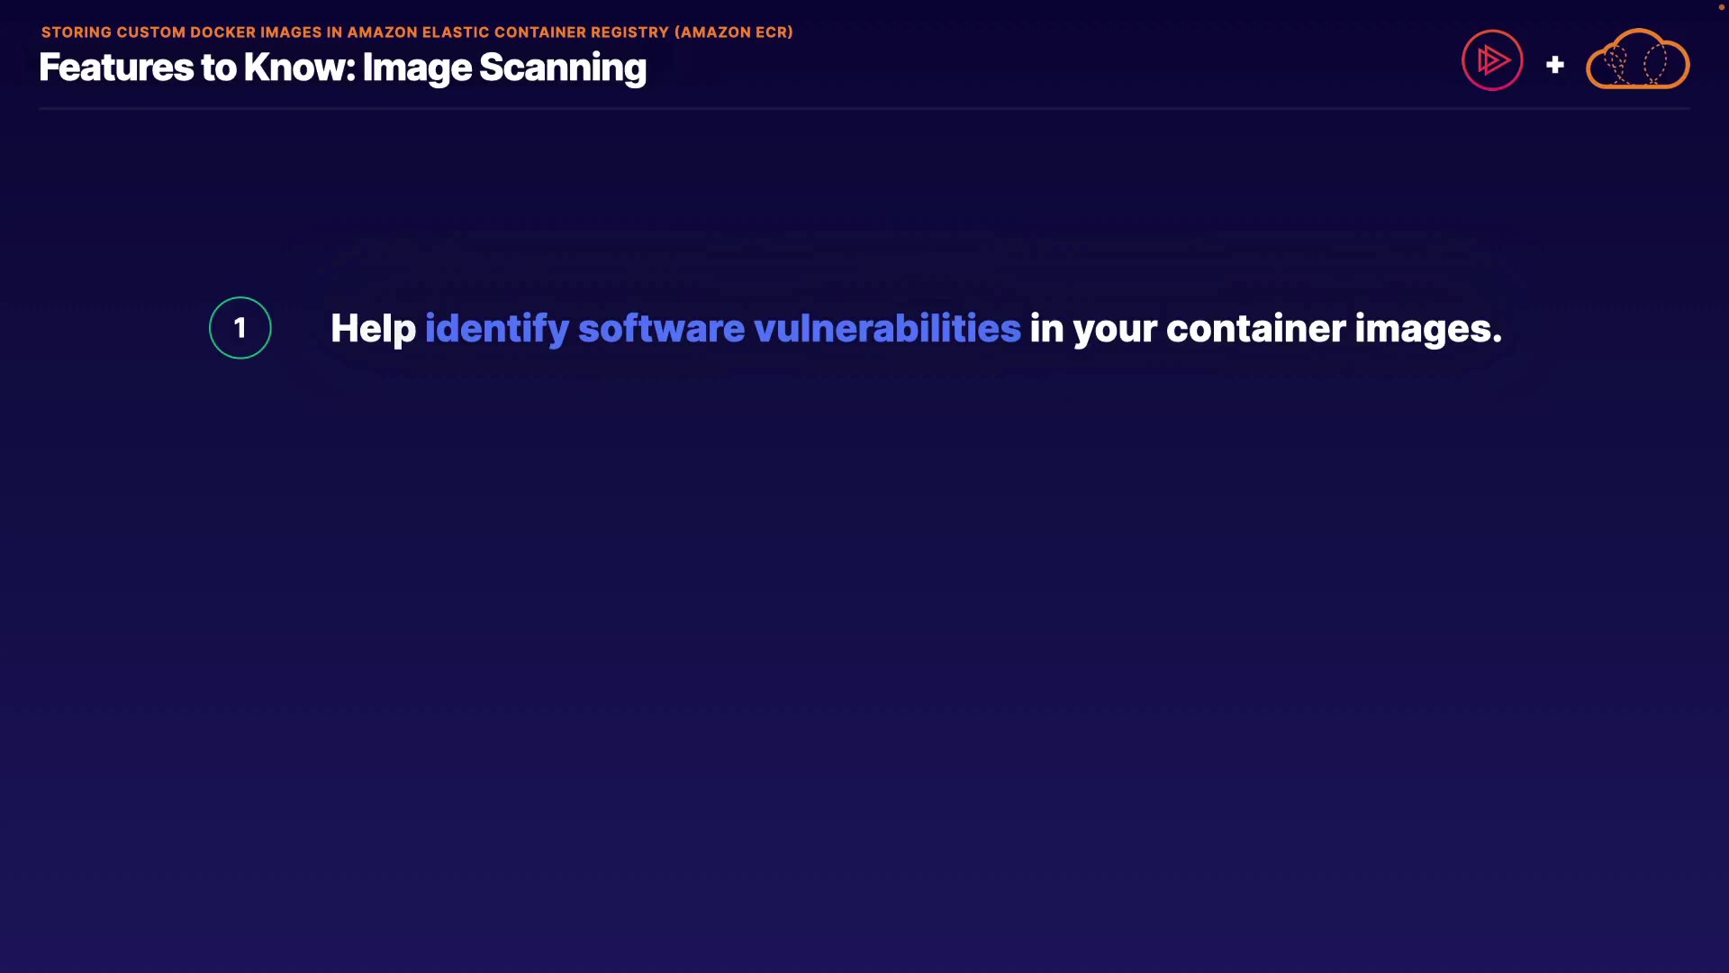Click 'Features to Know:' in the heading
This screenshot has width=1729, height=973.
pos(197,68)
